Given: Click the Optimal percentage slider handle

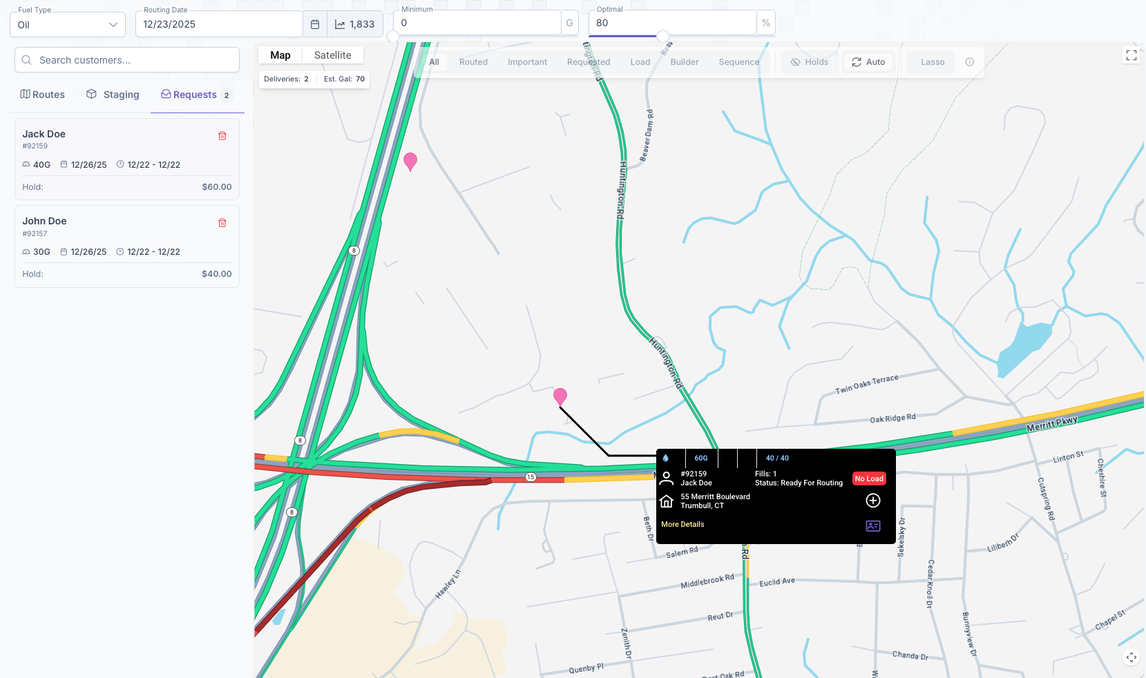Looking at the screenshot, I should pos(662,36).
